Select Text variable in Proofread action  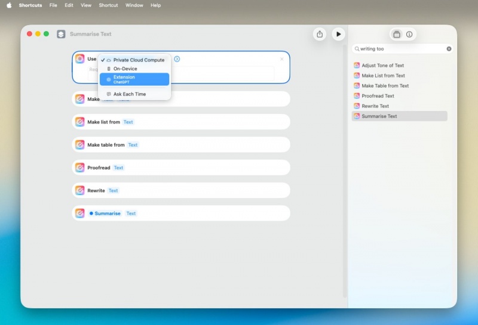click(118, 168)
